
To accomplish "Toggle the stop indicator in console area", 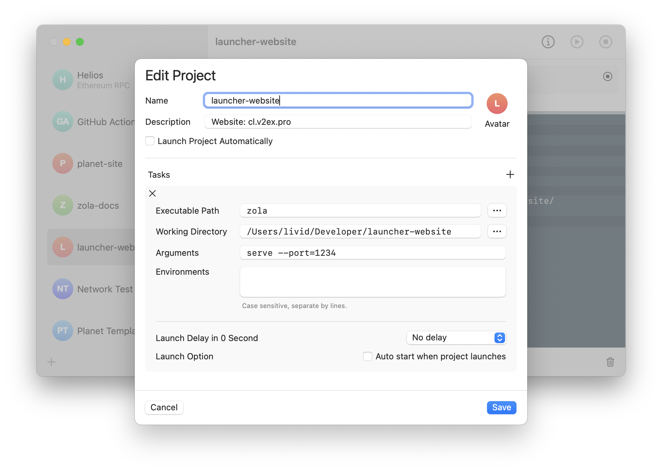I will (607, 76).
